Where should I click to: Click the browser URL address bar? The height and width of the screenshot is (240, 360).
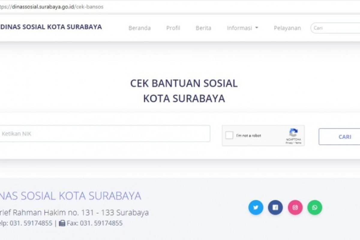click(x=180, y=7)
